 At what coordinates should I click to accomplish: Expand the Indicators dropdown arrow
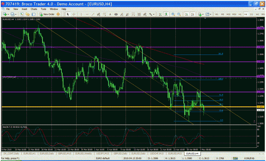pyautogui.click(x=203, y=14)
